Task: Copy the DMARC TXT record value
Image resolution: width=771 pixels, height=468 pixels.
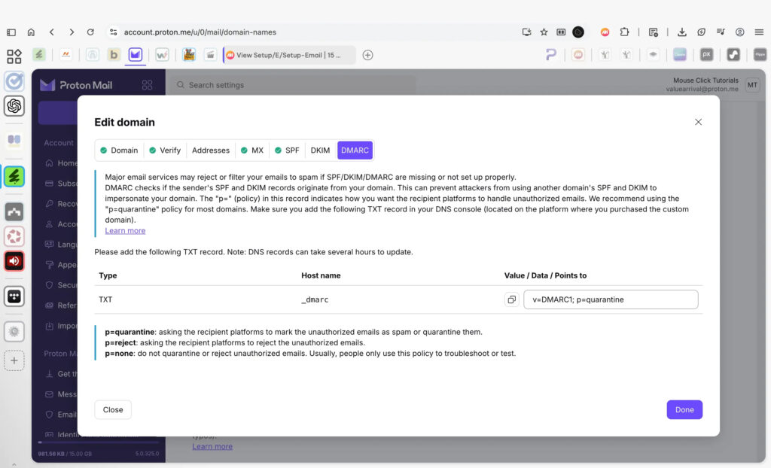Action: point(512,299)
